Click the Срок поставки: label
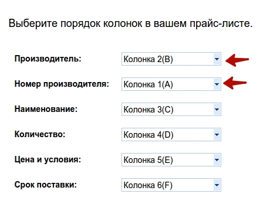This screenshot has height=211, width=260. click(x=45, y=185)
